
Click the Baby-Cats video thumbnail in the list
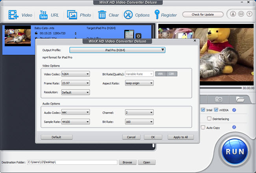pyautogui.click(x=18, y=36)
